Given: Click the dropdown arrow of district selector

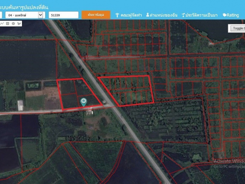Looking at the screenshot, I should pyautogui.click(x=41, y=15).
